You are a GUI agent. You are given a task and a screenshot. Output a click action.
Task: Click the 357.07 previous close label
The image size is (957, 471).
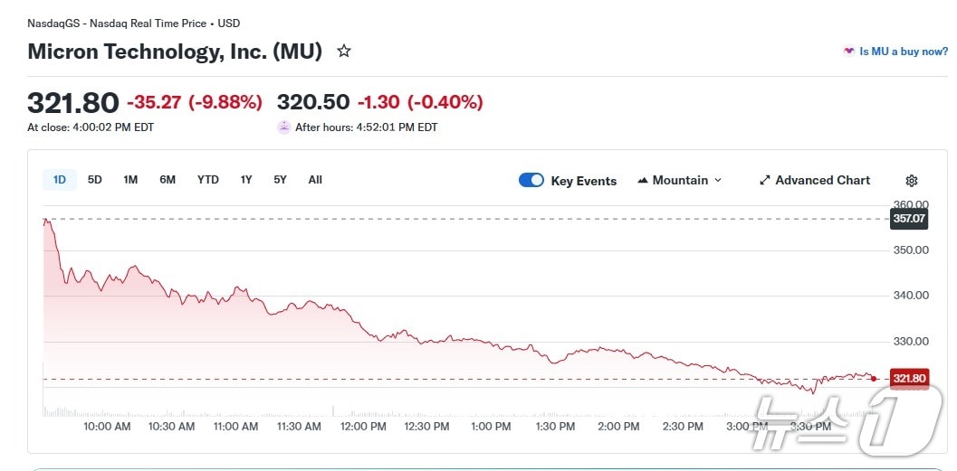[909, 219]
